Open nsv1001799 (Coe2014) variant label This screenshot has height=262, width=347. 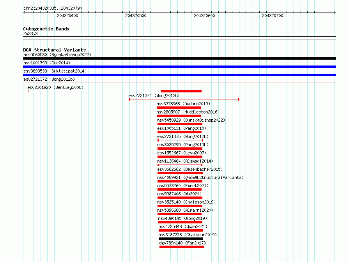[x=47, y=63]
